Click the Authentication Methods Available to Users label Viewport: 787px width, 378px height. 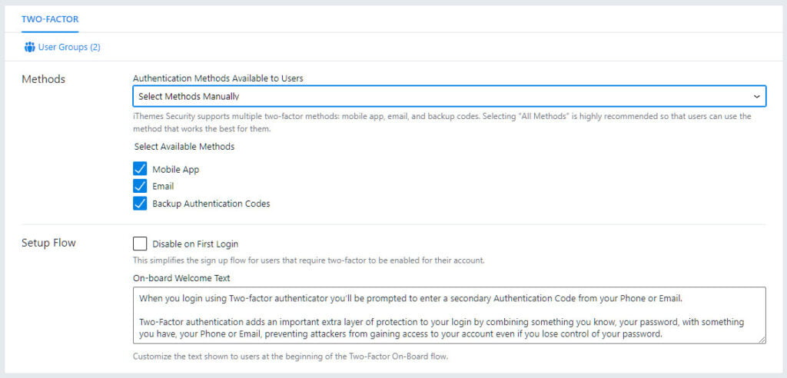218,78
